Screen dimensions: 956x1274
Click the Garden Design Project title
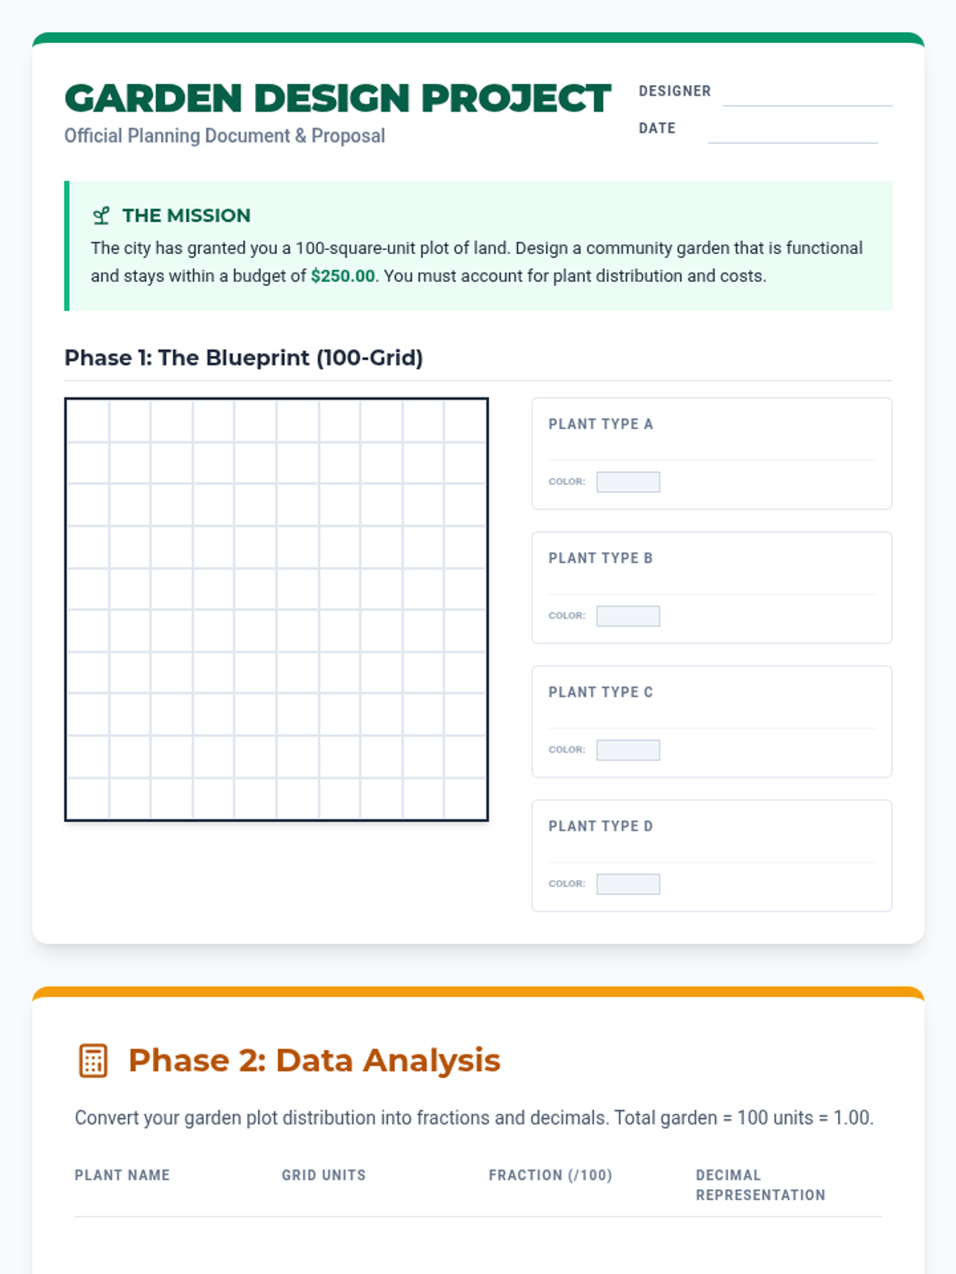click(338, 99)
